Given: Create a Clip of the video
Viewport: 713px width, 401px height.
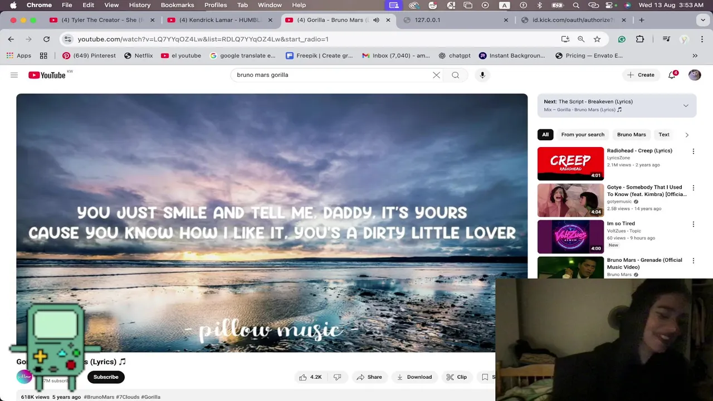Looking at the screenshot, I should [x=457, y=377].
